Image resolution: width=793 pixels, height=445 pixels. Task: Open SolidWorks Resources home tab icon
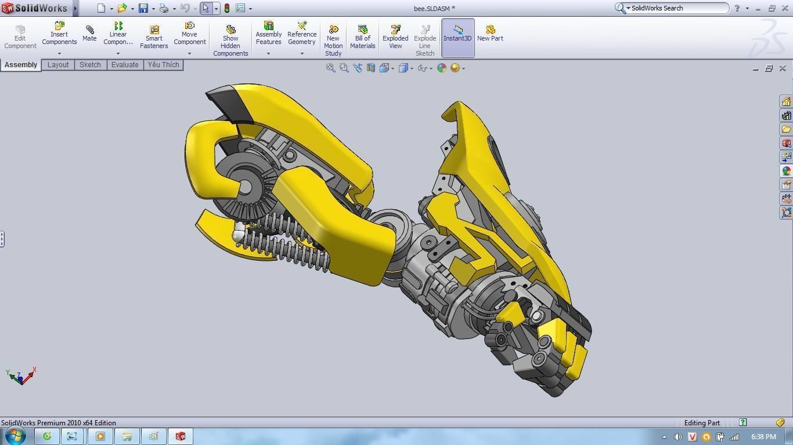coord(786,101)
